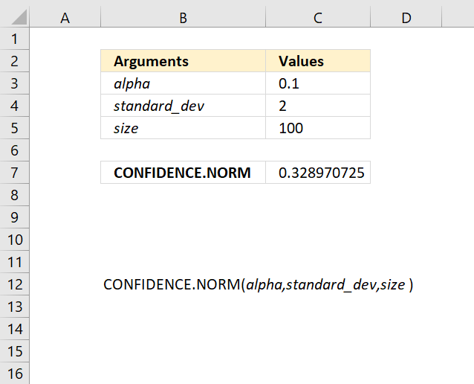The image size is (474, 384).
Task: Click the Select All corner triangle
Action: point(19,18)
